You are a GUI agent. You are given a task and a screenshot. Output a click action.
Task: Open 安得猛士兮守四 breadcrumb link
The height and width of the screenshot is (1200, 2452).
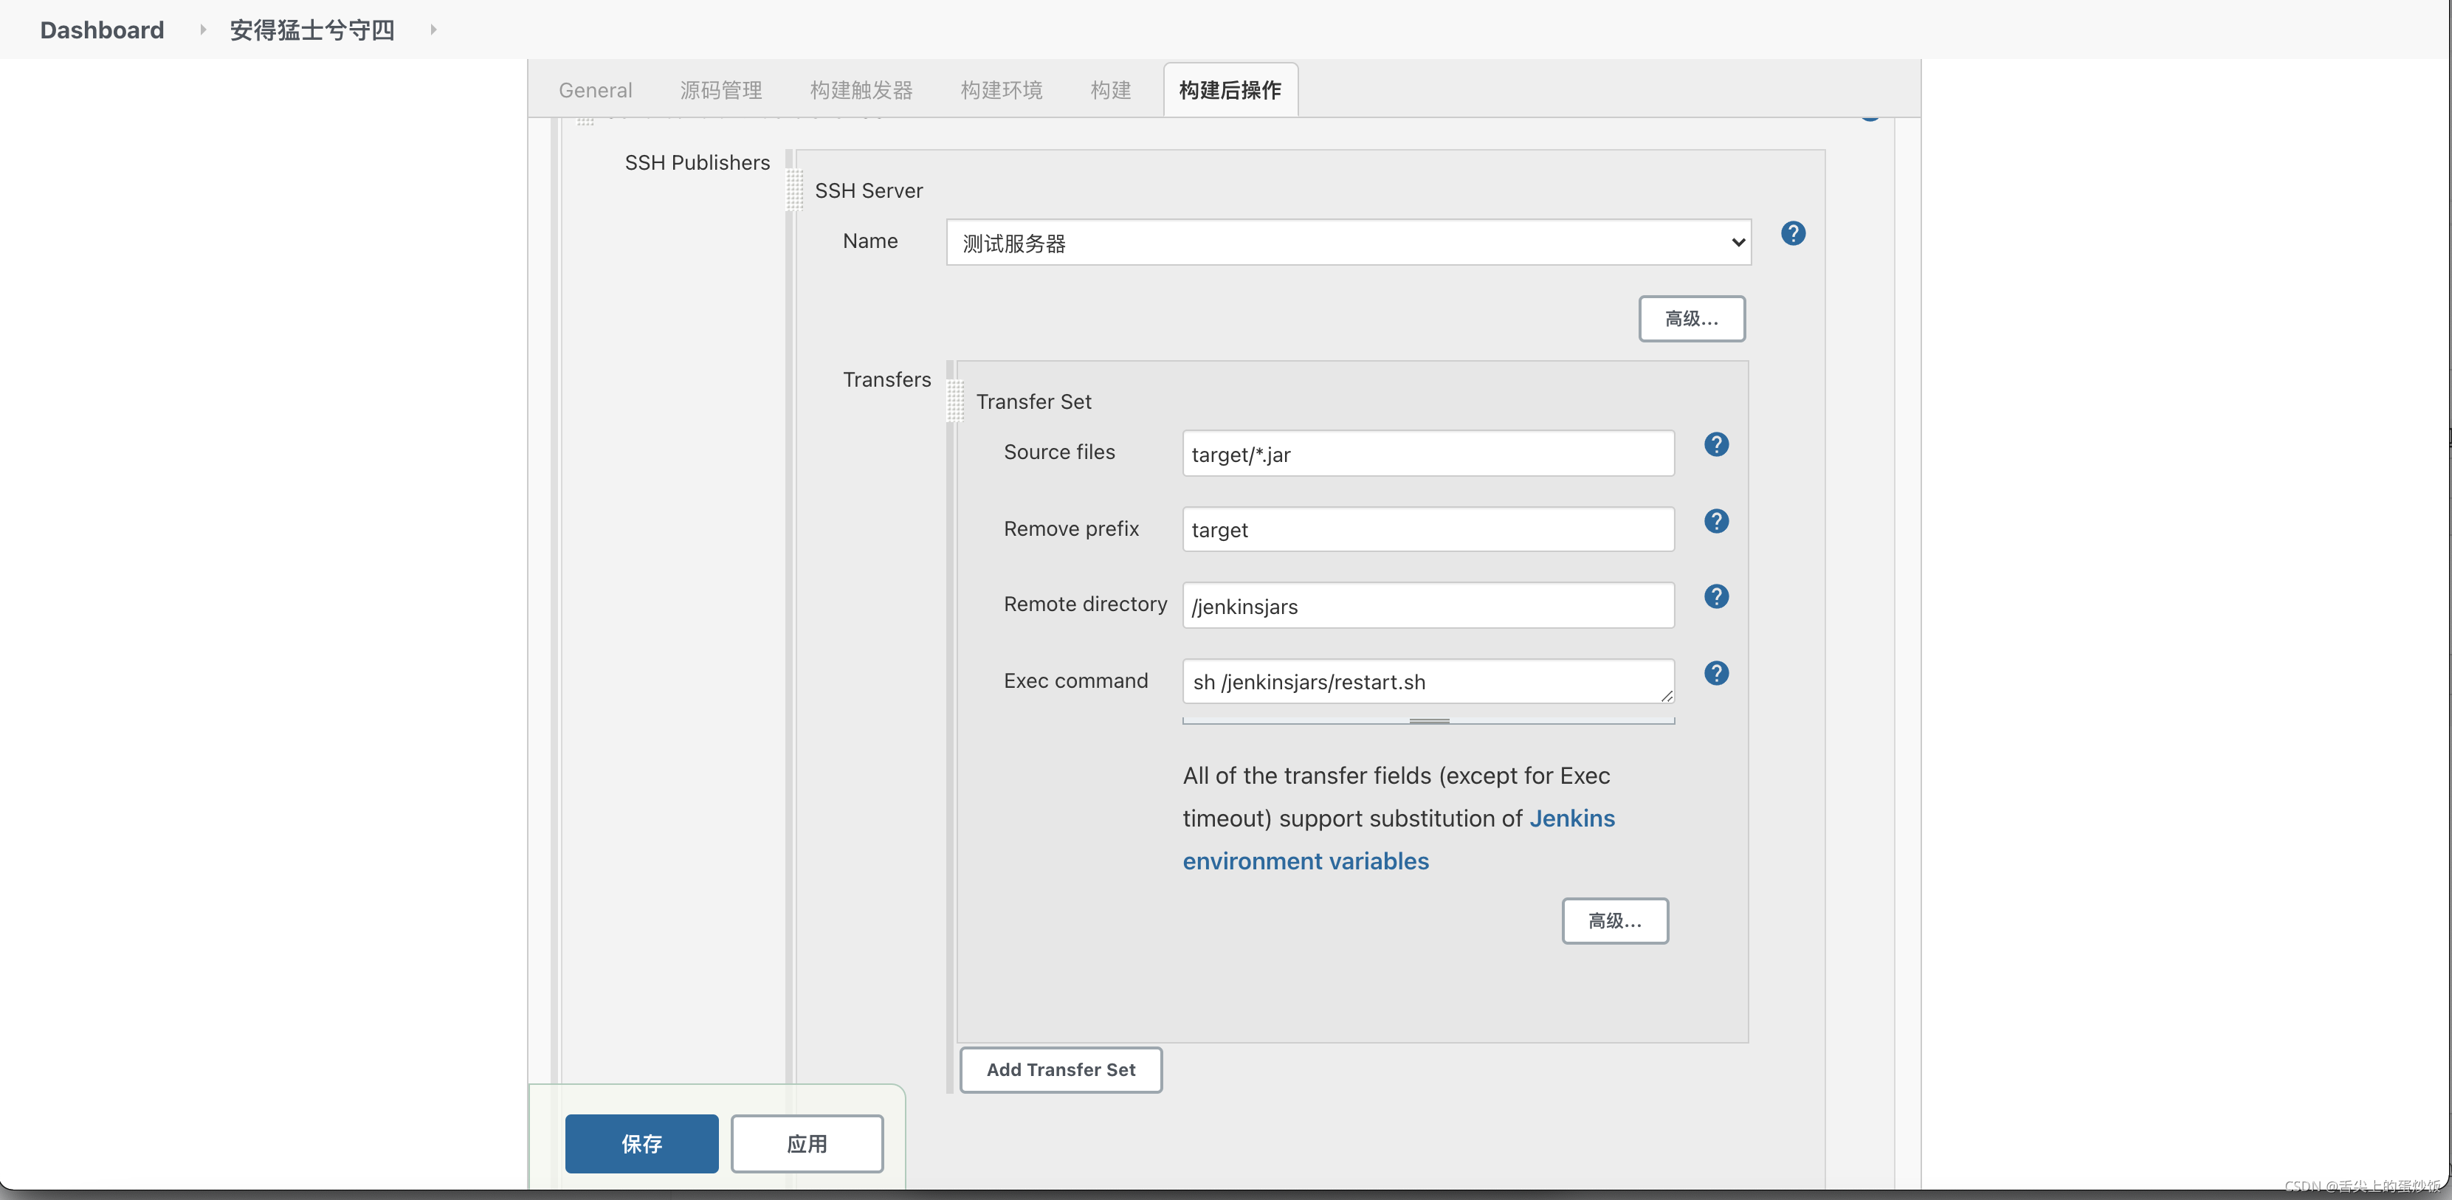311,30
